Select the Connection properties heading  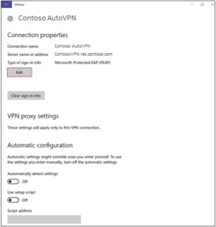point(37,35)
